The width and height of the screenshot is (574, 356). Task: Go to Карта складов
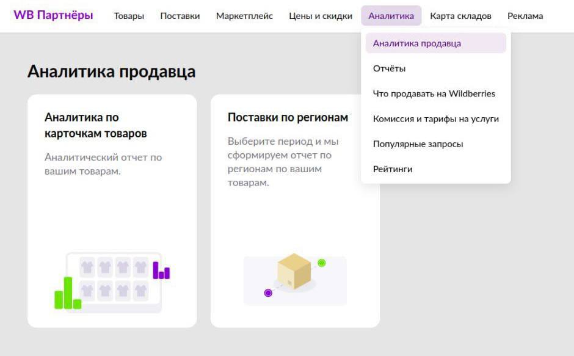(x=460, y=16)
